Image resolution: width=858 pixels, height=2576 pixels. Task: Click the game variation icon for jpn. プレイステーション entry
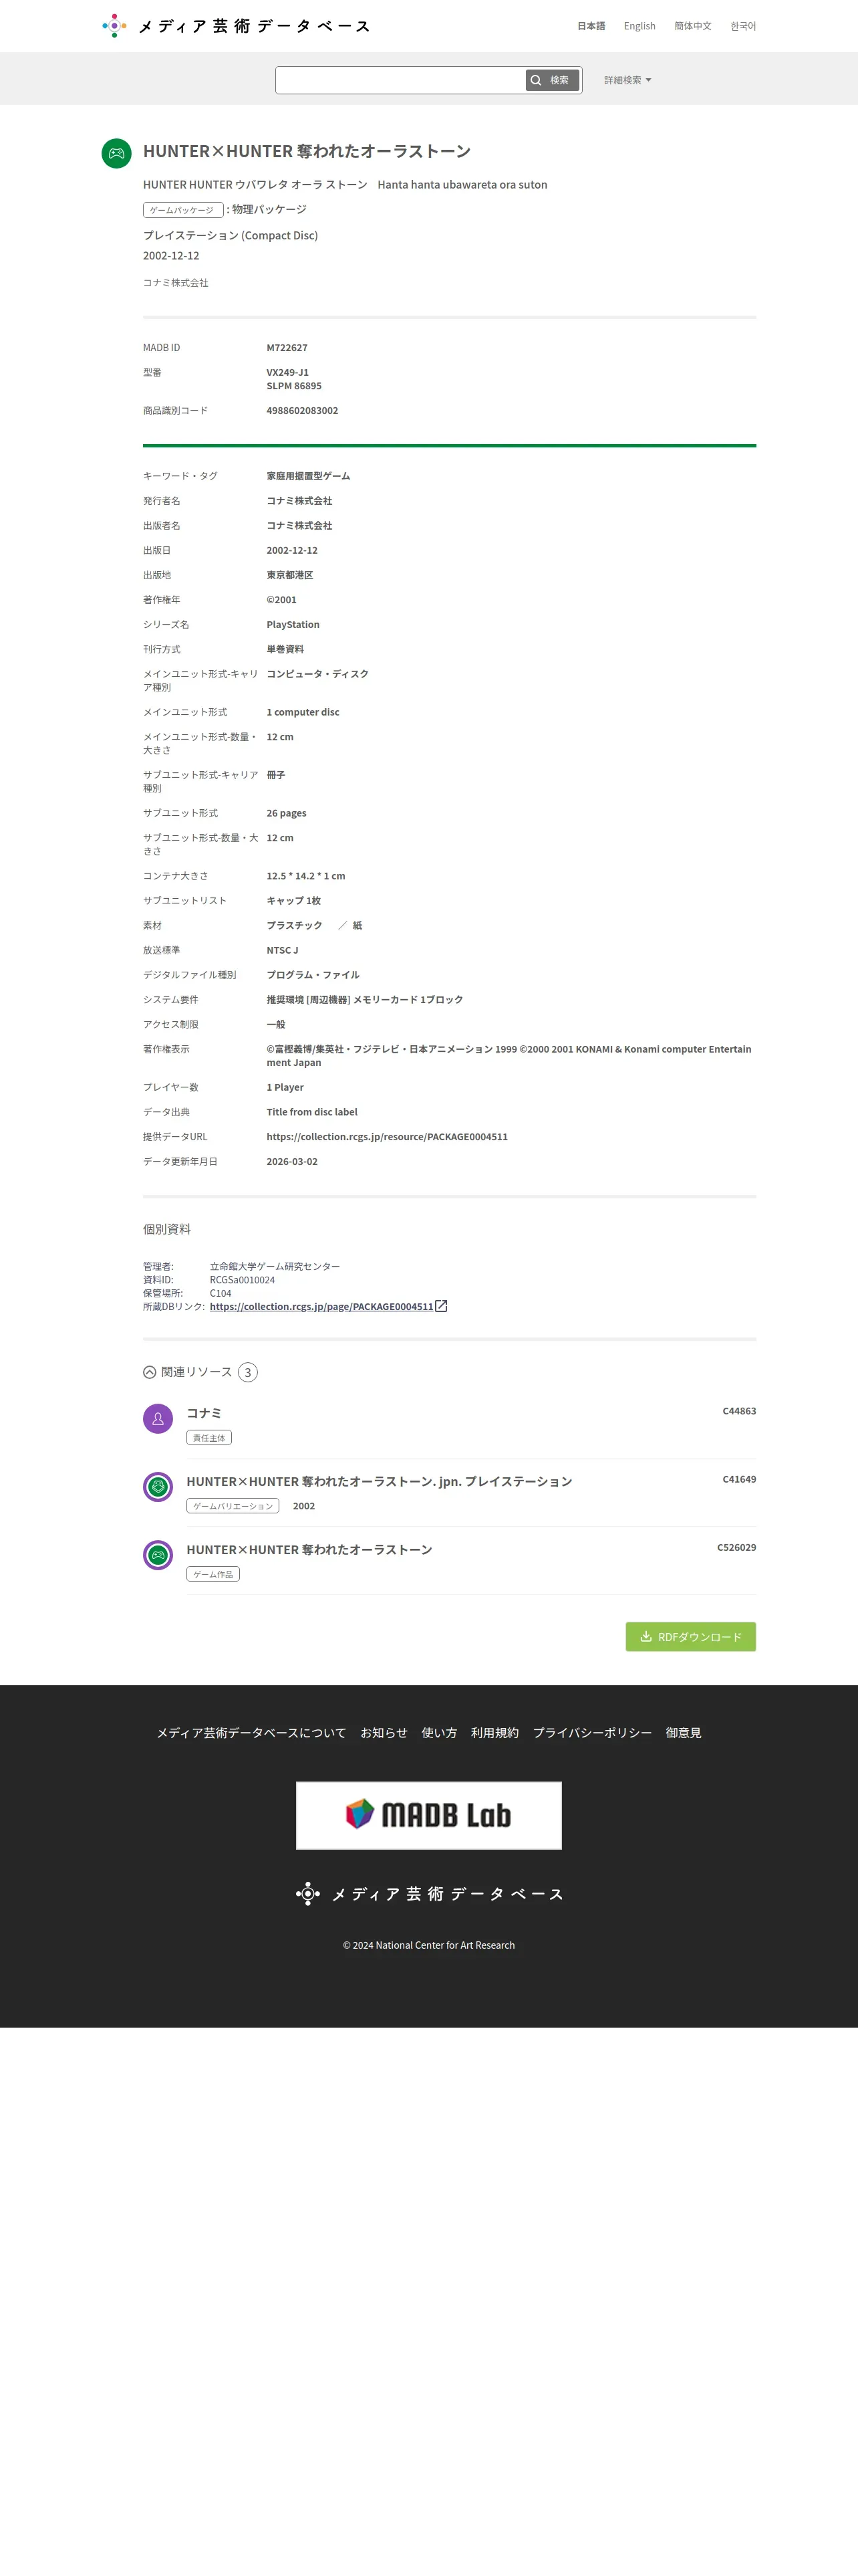click(158, 1487)
